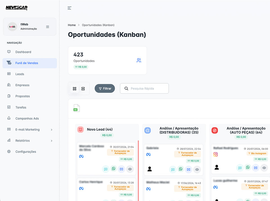Click the AUTO PEÇAS column compass icon
This screenshot has width=270, height=201.
pyautogui.click(x=215, y=131)
